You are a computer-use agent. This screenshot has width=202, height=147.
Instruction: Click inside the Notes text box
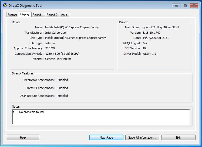[x=101, y=117]
